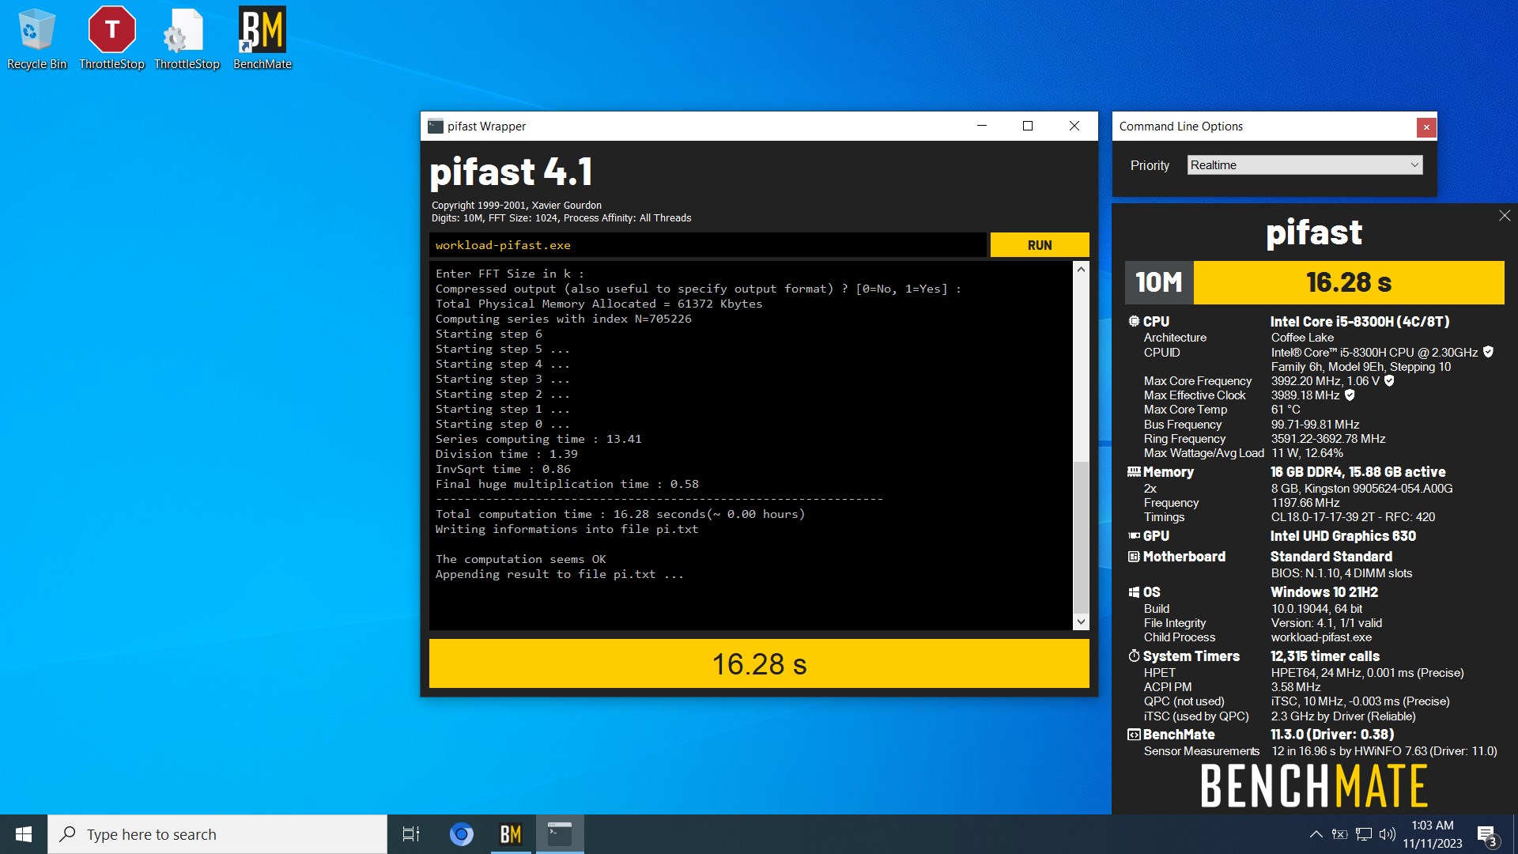Click the Max Effective Clock shield icon

(1350, 395)
